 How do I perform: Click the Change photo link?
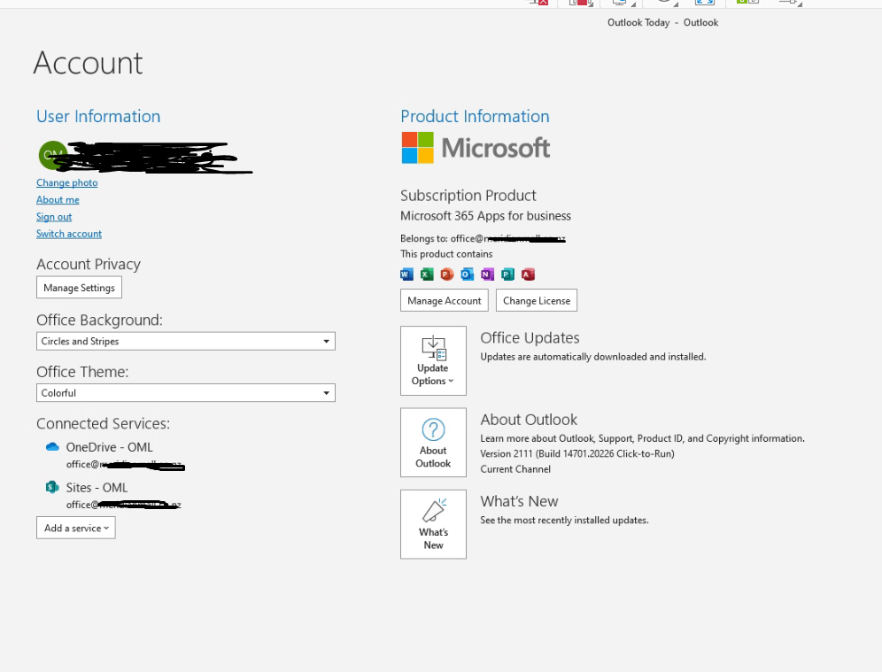[x=67, y=182]
